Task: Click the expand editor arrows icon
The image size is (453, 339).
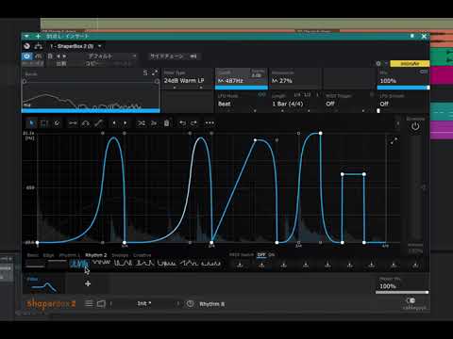Action: coord(394,141)
